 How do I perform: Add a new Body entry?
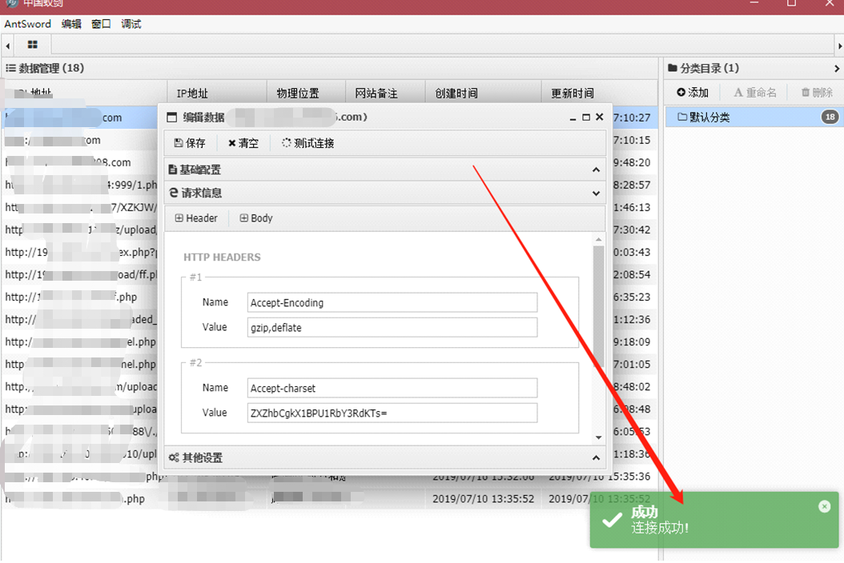click(256, 218)
